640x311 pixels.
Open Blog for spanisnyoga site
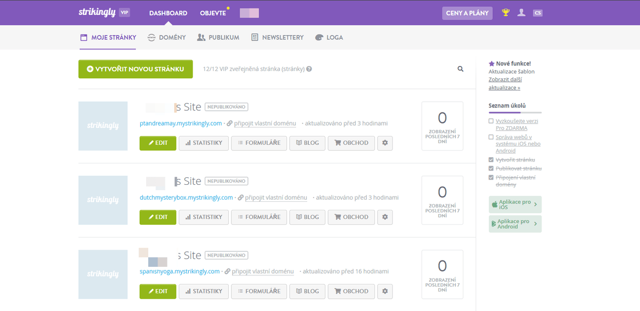point(307,291)
